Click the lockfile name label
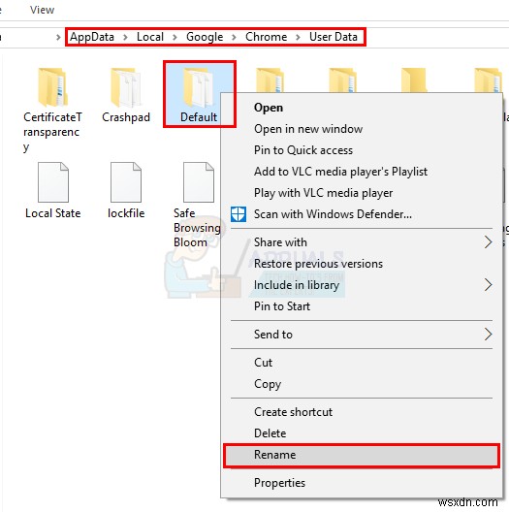Viewport: 509px width, 512px height. [x=126, y=213]
